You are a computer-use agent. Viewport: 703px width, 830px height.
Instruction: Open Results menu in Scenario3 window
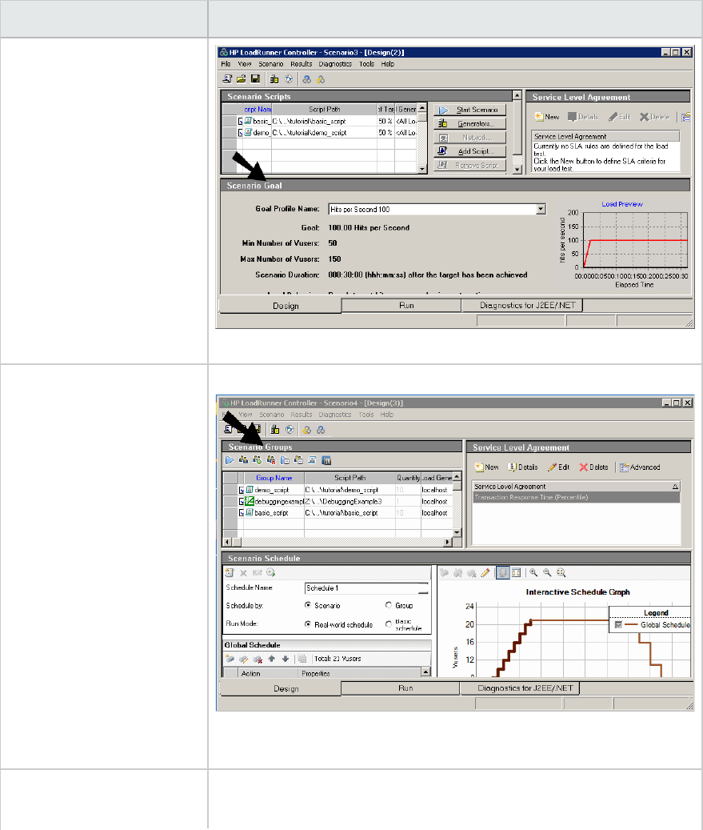[x=301, y=64]
